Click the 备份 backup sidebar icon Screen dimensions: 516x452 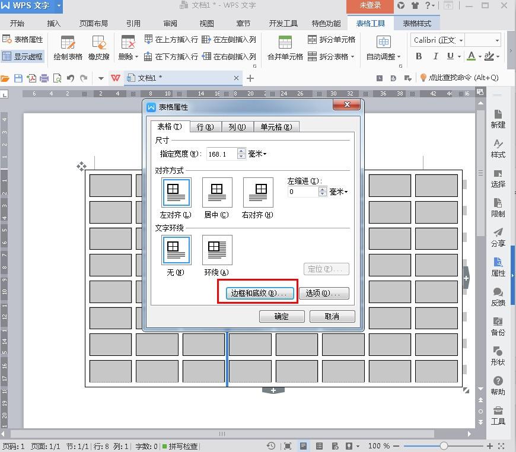click(498, 326)
